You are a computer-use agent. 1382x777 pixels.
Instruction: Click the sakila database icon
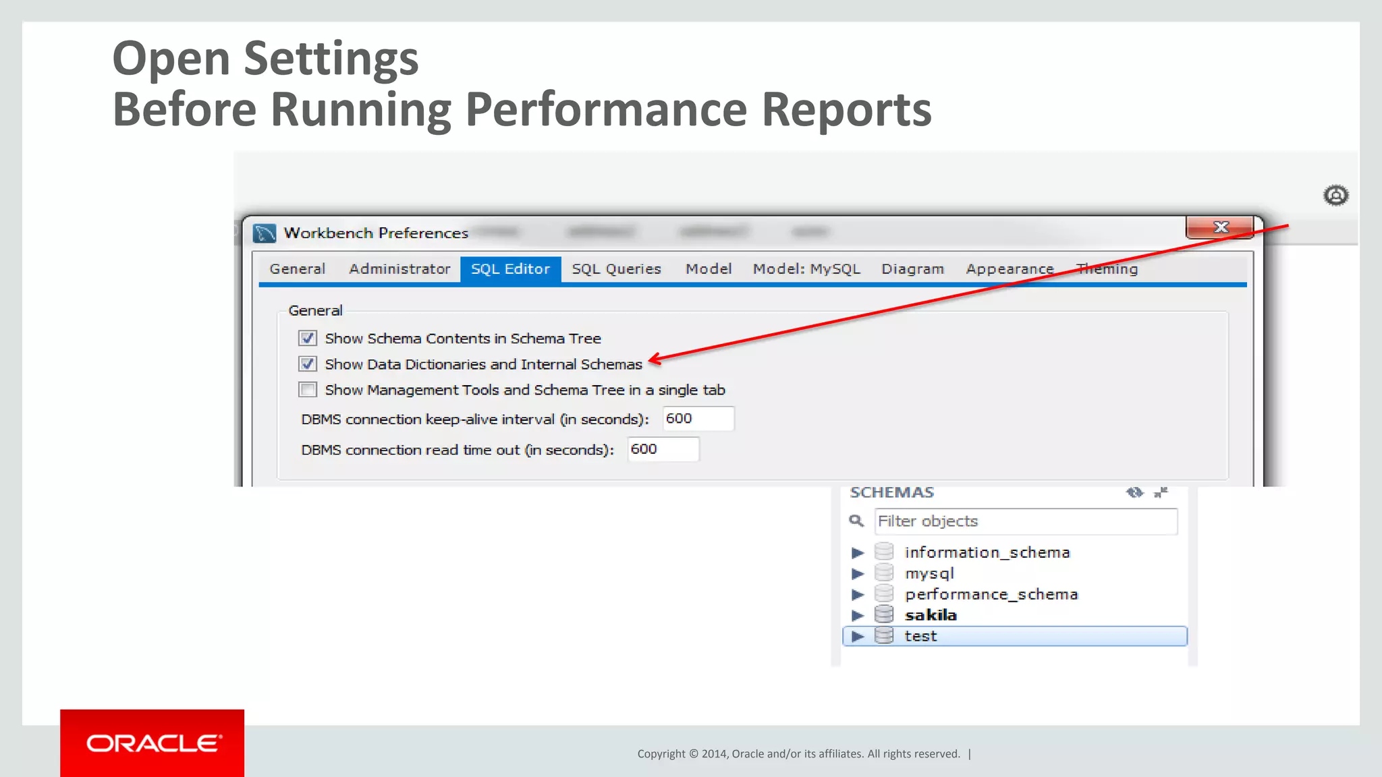(884, 614)
